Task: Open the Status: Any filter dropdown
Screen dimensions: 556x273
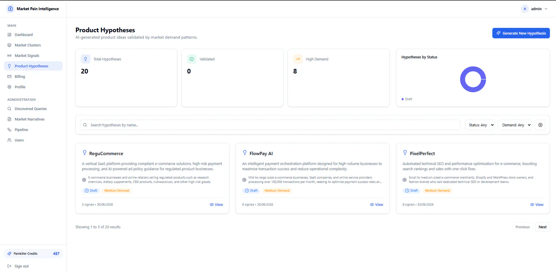Action: (x=480, y=125)
